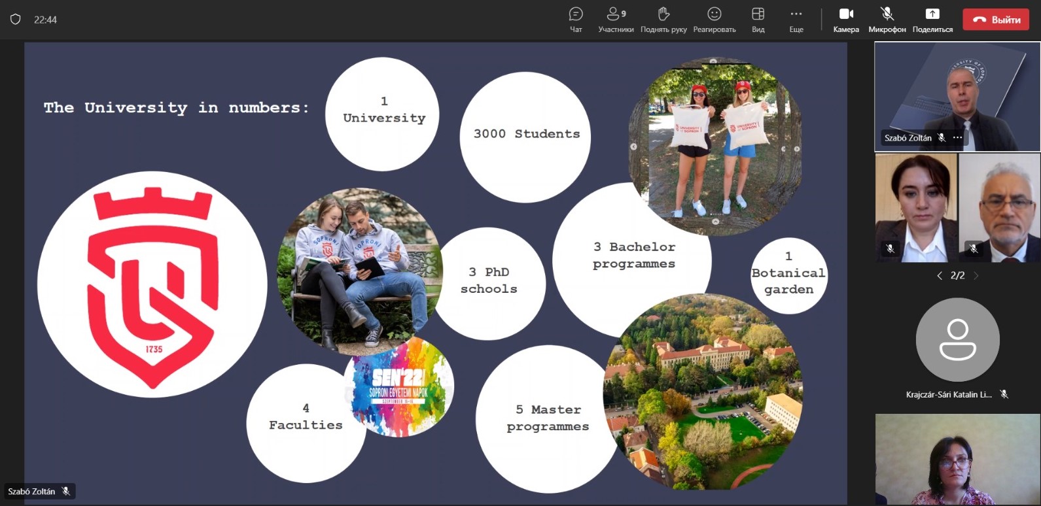Open the Chat panel

576,20
